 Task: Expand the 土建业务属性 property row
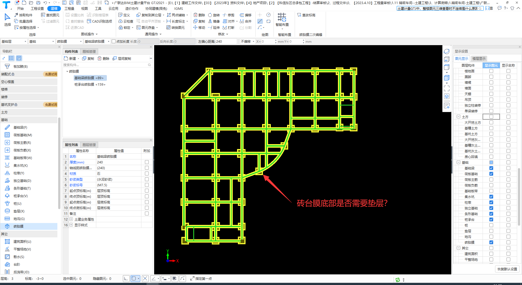pos(71,219)
